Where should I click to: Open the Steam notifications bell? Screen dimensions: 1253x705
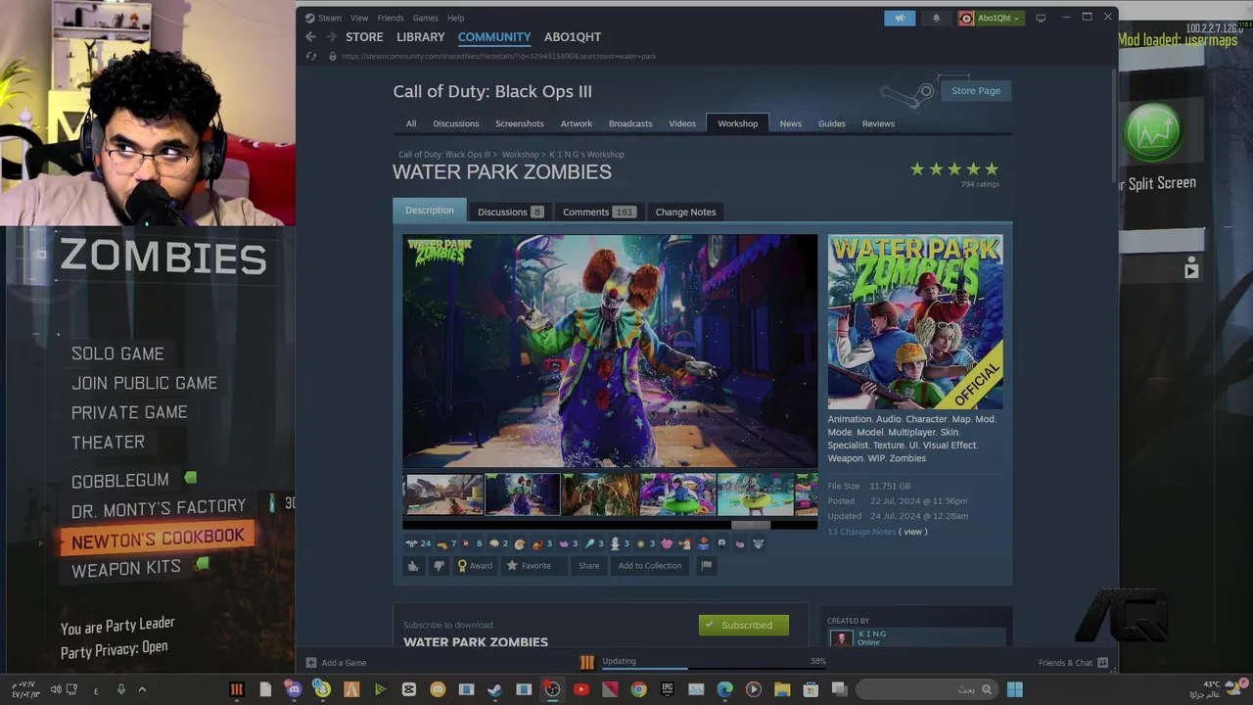pos(936,18)
